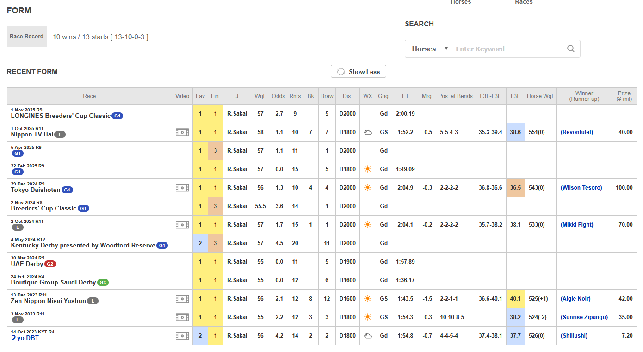Image resolution: width=643 pixels, height=352 pixels.
Task: Click the Kentucky Derby presented by Woodford Reserve name
Action: (x=83, y=246)
